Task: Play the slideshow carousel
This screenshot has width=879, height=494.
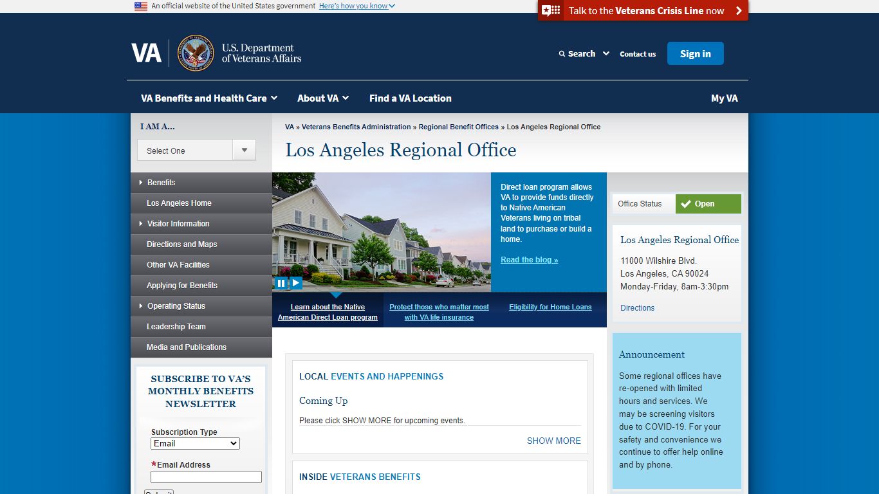Action: 295,283
